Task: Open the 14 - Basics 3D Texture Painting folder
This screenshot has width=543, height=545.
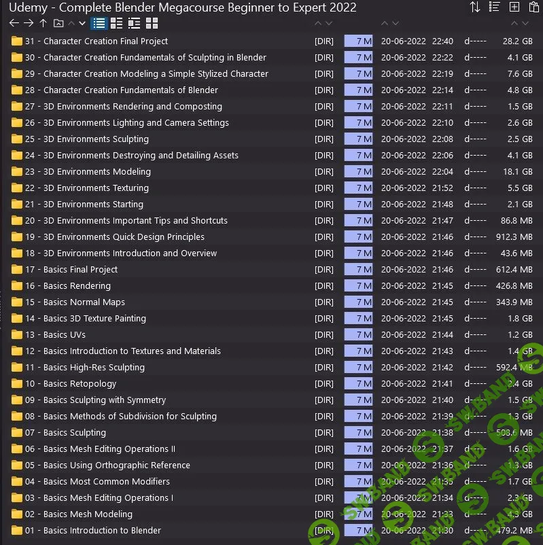Action: [x=94, y=318]
